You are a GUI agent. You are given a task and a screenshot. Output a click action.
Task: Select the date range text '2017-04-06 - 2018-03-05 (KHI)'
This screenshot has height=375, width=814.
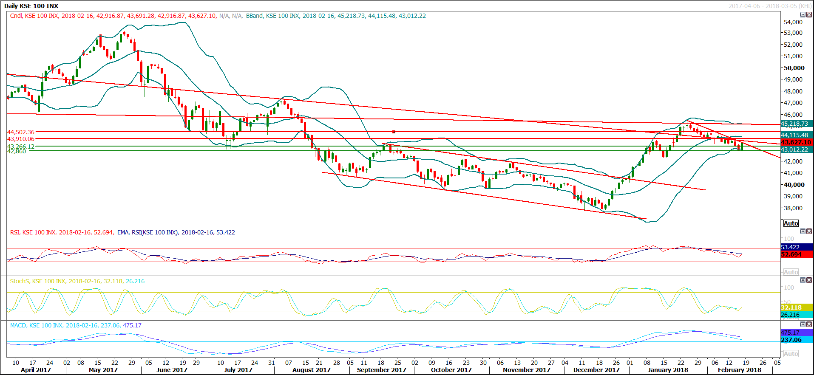coord(770,6)
